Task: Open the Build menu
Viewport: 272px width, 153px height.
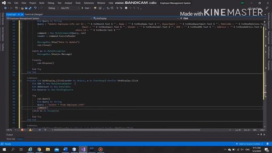Action: 42,3
